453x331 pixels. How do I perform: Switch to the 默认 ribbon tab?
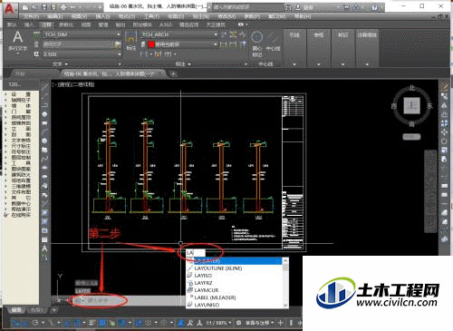pyautogui.click(x=12, y=24)
